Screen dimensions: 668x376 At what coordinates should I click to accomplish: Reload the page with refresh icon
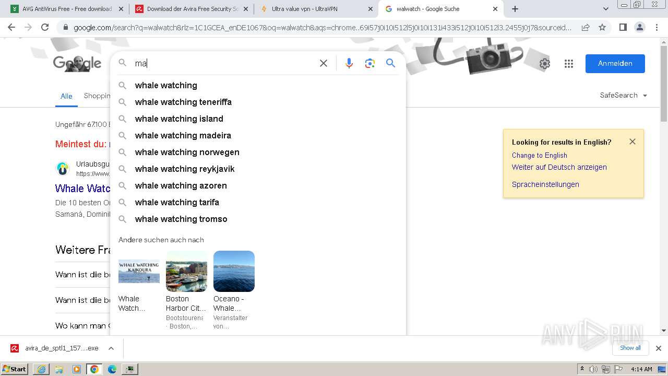point(45,28)
